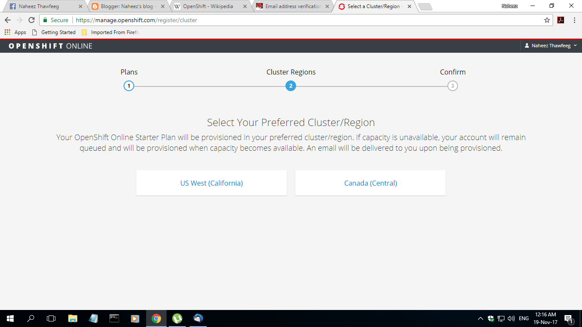
Task: Open the Adobe PDF extension icon
Action: 561,20
